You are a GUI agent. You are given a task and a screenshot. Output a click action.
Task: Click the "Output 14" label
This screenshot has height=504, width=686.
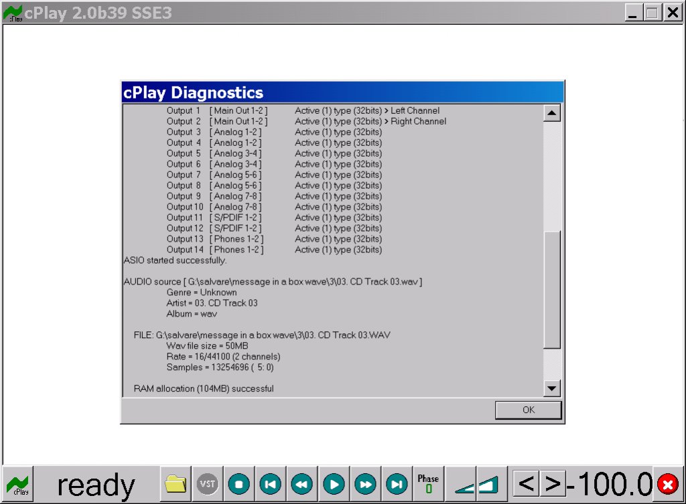click(185, 250)
